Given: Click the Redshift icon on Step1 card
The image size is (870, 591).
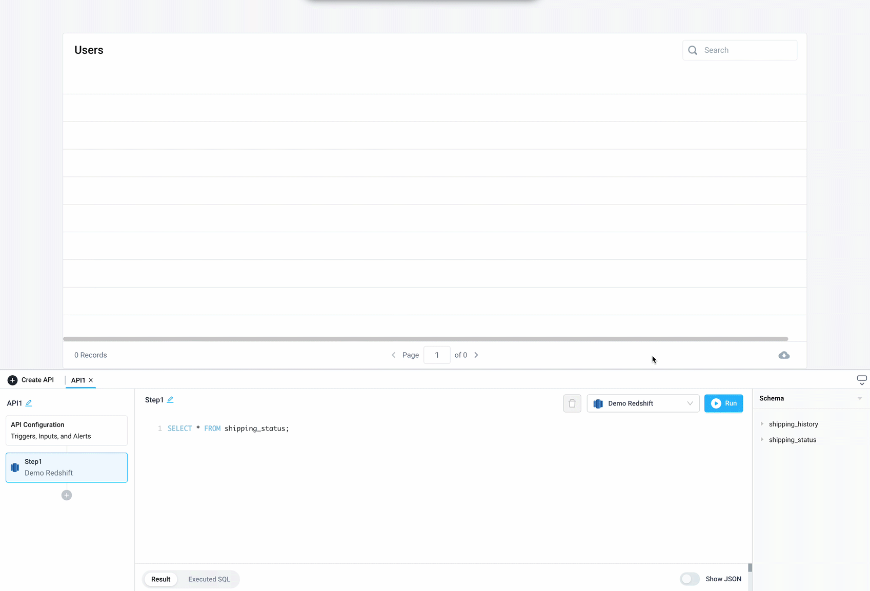Looking at the screenshot, I should [x=15, y=467].
